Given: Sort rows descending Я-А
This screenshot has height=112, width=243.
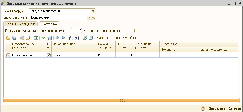Looking at the screenshot, I should point(77,38).
